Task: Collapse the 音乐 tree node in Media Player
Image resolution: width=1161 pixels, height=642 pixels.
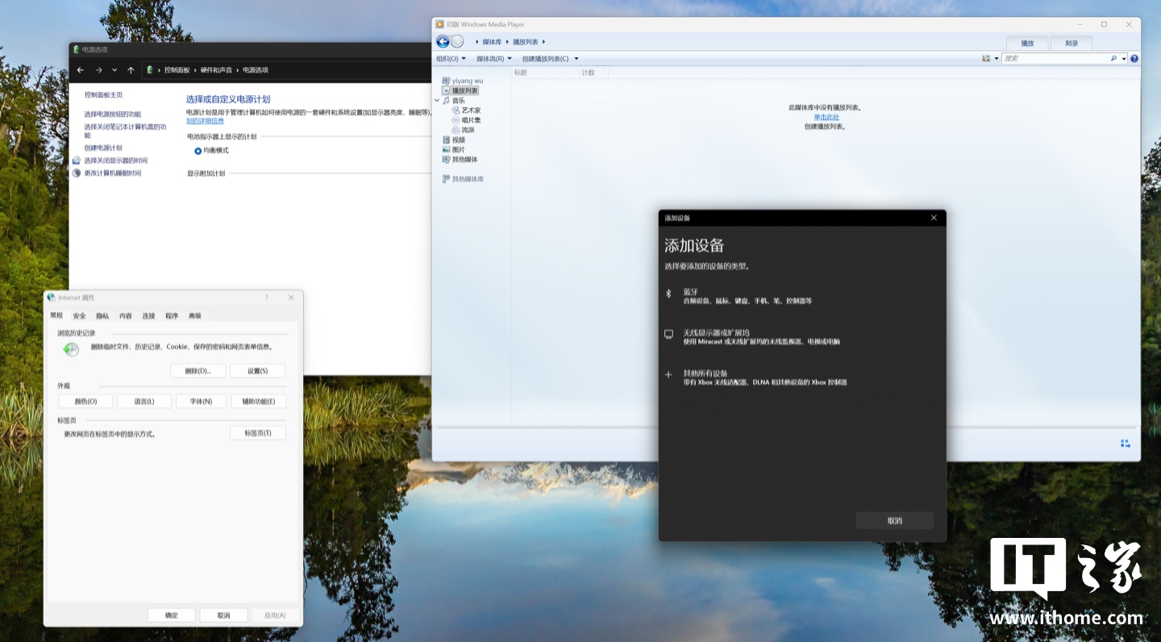Action: coord(437,101)
